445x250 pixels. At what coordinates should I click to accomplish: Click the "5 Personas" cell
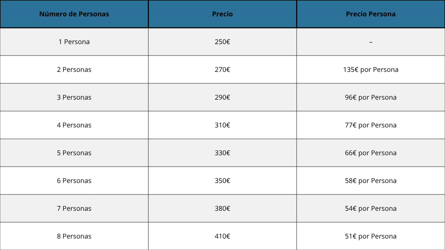pos(74,153)
